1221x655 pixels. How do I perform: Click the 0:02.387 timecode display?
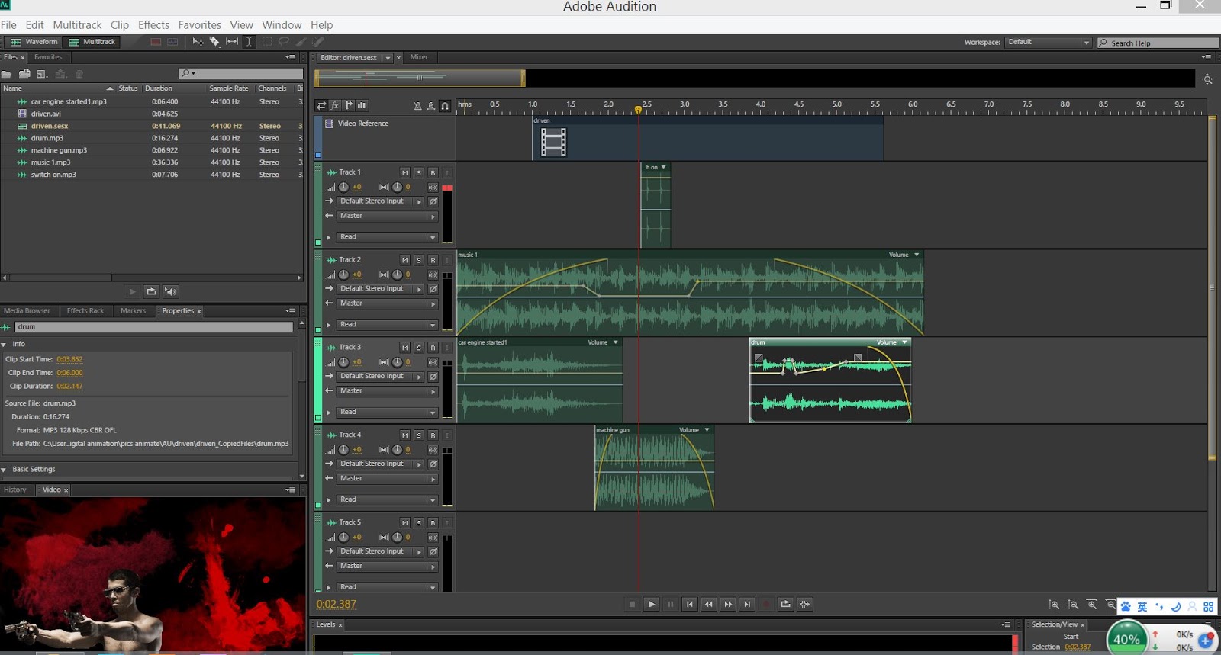337,604
